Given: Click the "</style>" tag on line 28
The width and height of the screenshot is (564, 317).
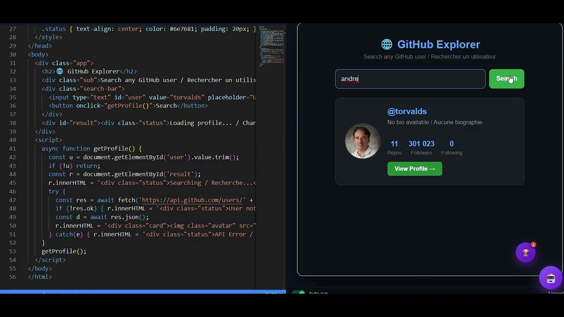Looking at the screenshot, I should click(48, 37).
